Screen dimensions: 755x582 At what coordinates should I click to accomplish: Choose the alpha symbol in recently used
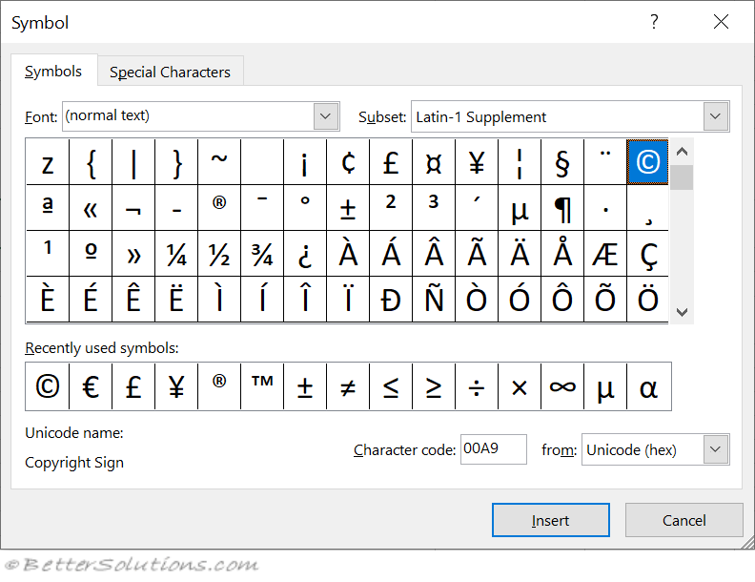point(648,386)
